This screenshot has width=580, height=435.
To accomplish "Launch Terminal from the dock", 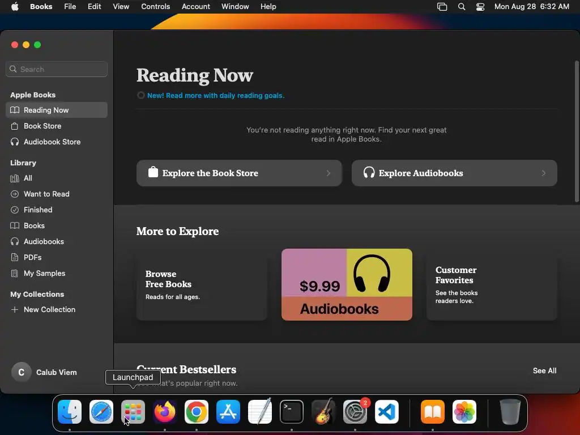I will 292,412.
